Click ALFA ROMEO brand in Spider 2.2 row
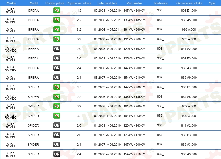 10,97
